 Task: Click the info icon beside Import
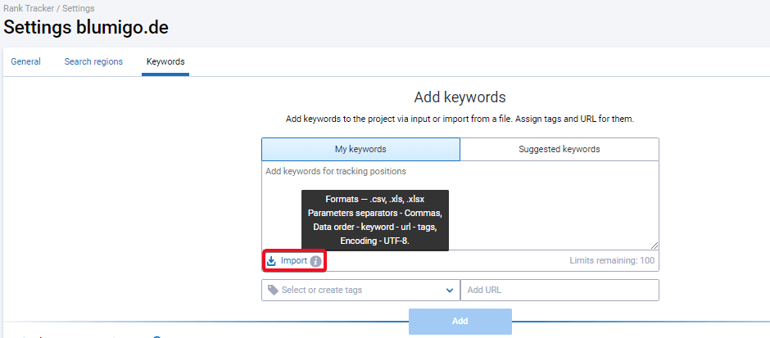pos(315,261)
